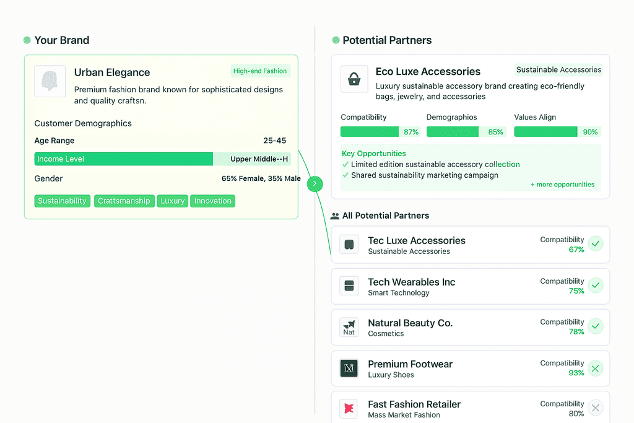Select the Sustainability value tag
Viewport: 634px width, 423px height.
[x=63, y=201]
